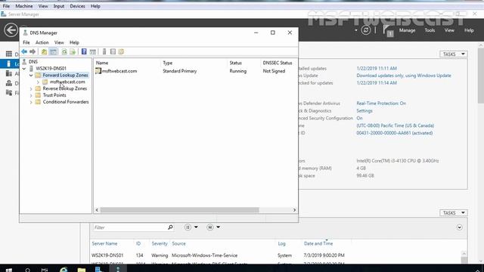Collapse the WS2K19-DNS01 server node

pyautogui.click(x=24, y=69)
